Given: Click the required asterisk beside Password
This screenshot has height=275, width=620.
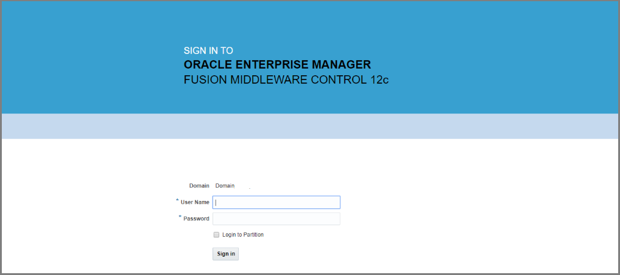Looking at the screenshot, I should pos(180,217).
